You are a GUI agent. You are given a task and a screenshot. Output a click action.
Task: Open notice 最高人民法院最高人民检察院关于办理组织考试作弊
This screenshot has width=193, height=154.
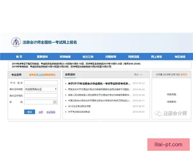point(99,95)
